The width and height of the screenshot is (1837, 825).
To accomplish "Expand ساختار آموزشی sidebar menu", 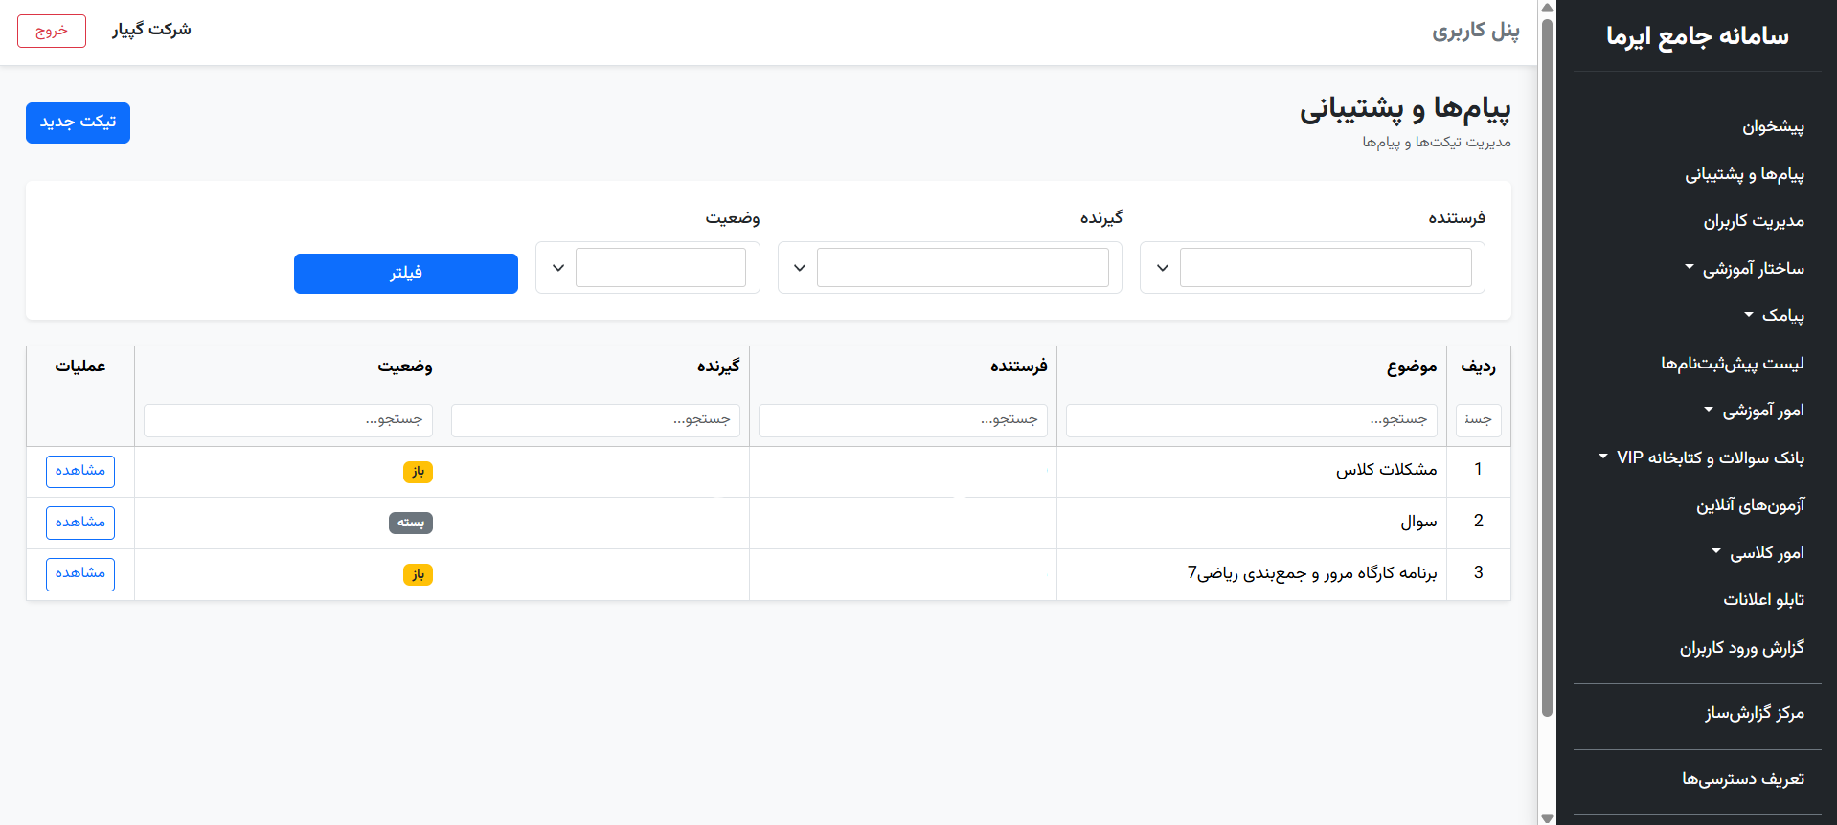I will pyautogui.click(x=1744, y=269).
